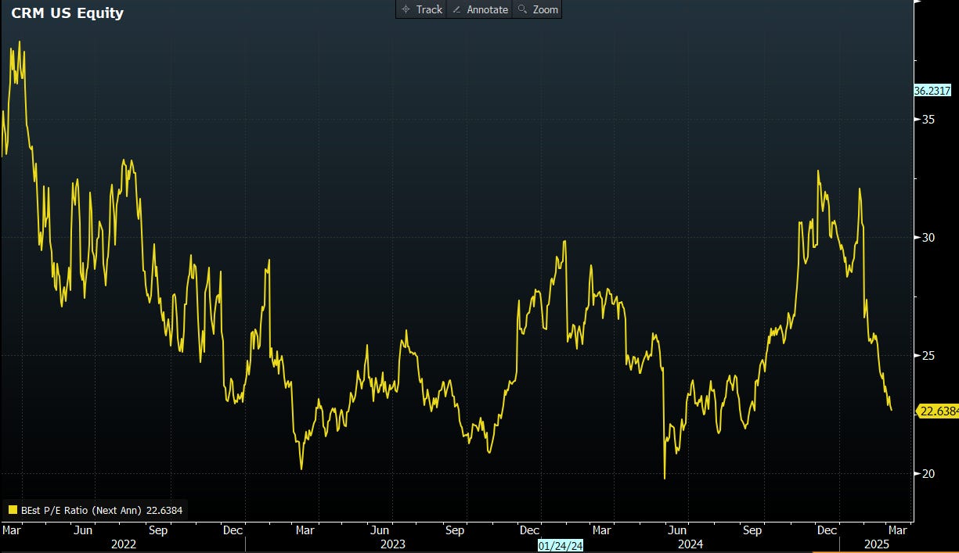This screenshot has width=959, height=553.
Task: Click the 35 y-axis label
Action: pyautogui.click(x=928, y=120)
